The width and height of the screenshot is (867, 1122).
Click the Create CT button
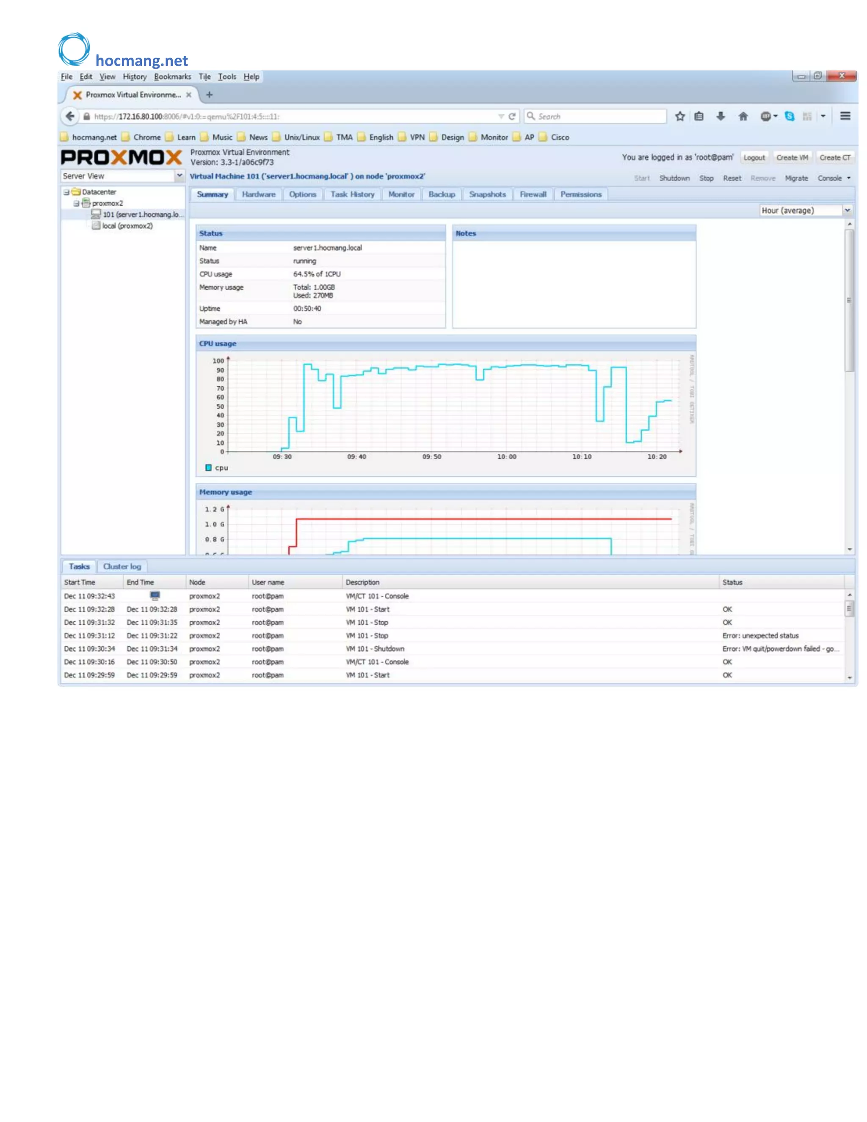[x=835, y=158]
